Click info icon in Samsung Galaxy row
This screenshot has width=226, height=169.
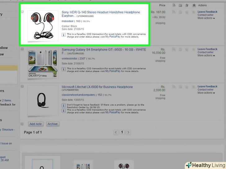pos(64,69)
